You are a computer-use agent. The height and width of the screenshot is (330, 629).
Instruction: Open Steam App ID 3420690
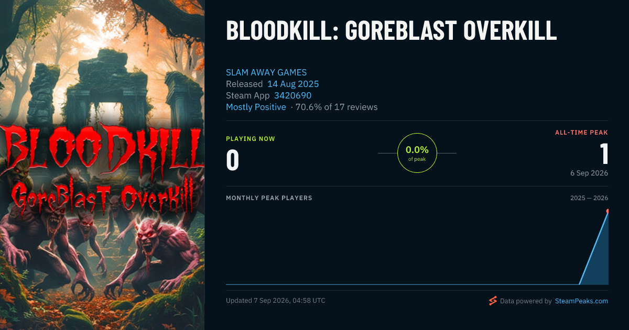292,95
